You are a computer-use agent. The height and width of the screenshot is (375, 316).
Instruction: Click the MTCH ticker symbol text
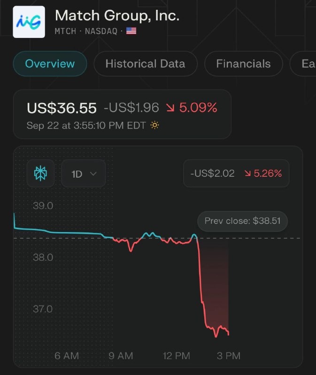tap(65, 31)
